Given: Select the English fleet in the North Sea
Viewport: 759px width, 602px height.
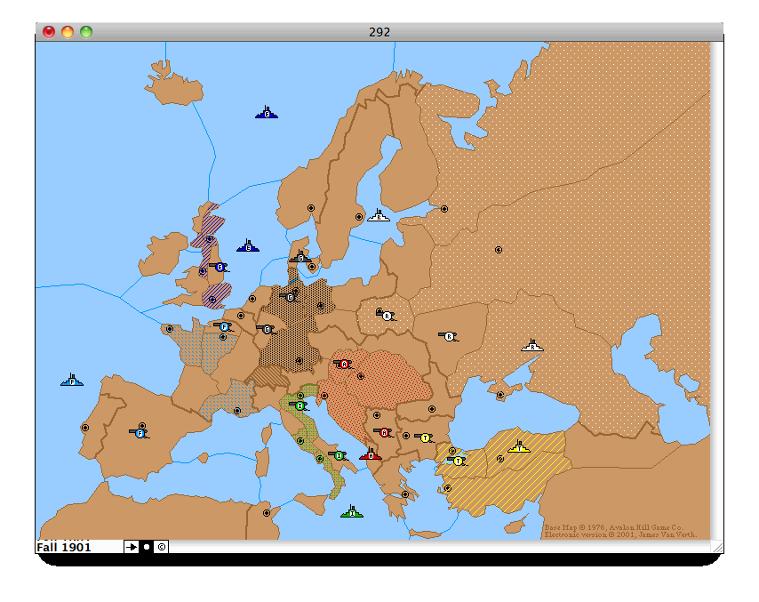Looking at the screenshot, I should [248, 245].
